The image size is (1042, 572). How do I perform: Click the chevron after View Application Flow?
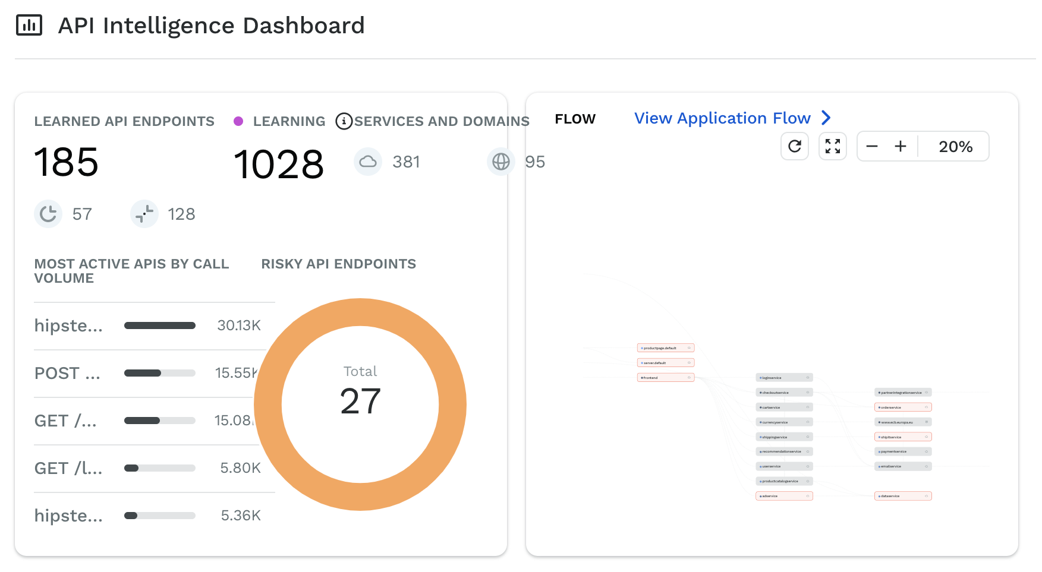(826, 118)
